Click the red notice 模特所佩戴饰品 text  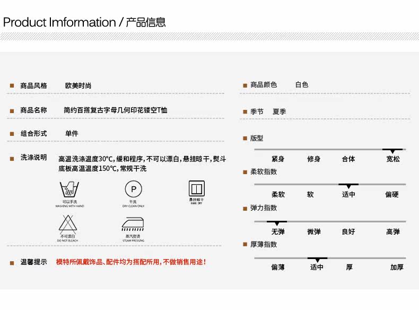pos(131,262)
